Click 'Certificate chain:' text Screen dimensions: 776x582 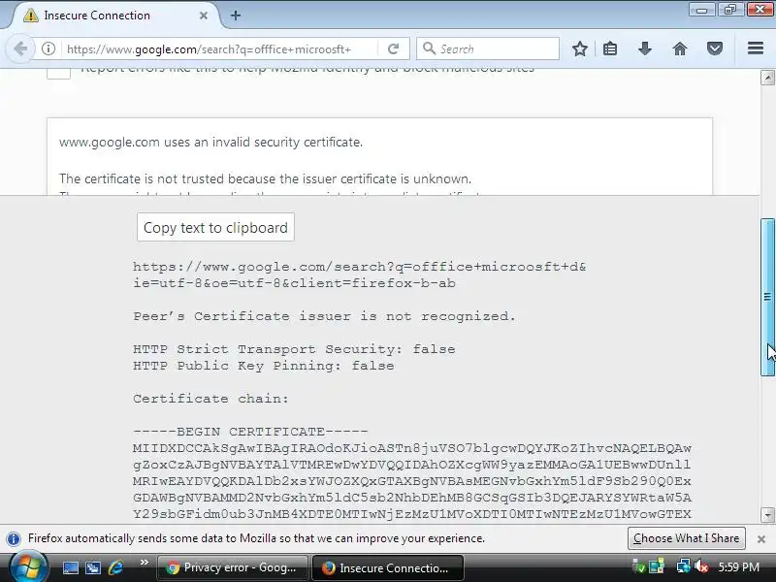coord(210,399)
